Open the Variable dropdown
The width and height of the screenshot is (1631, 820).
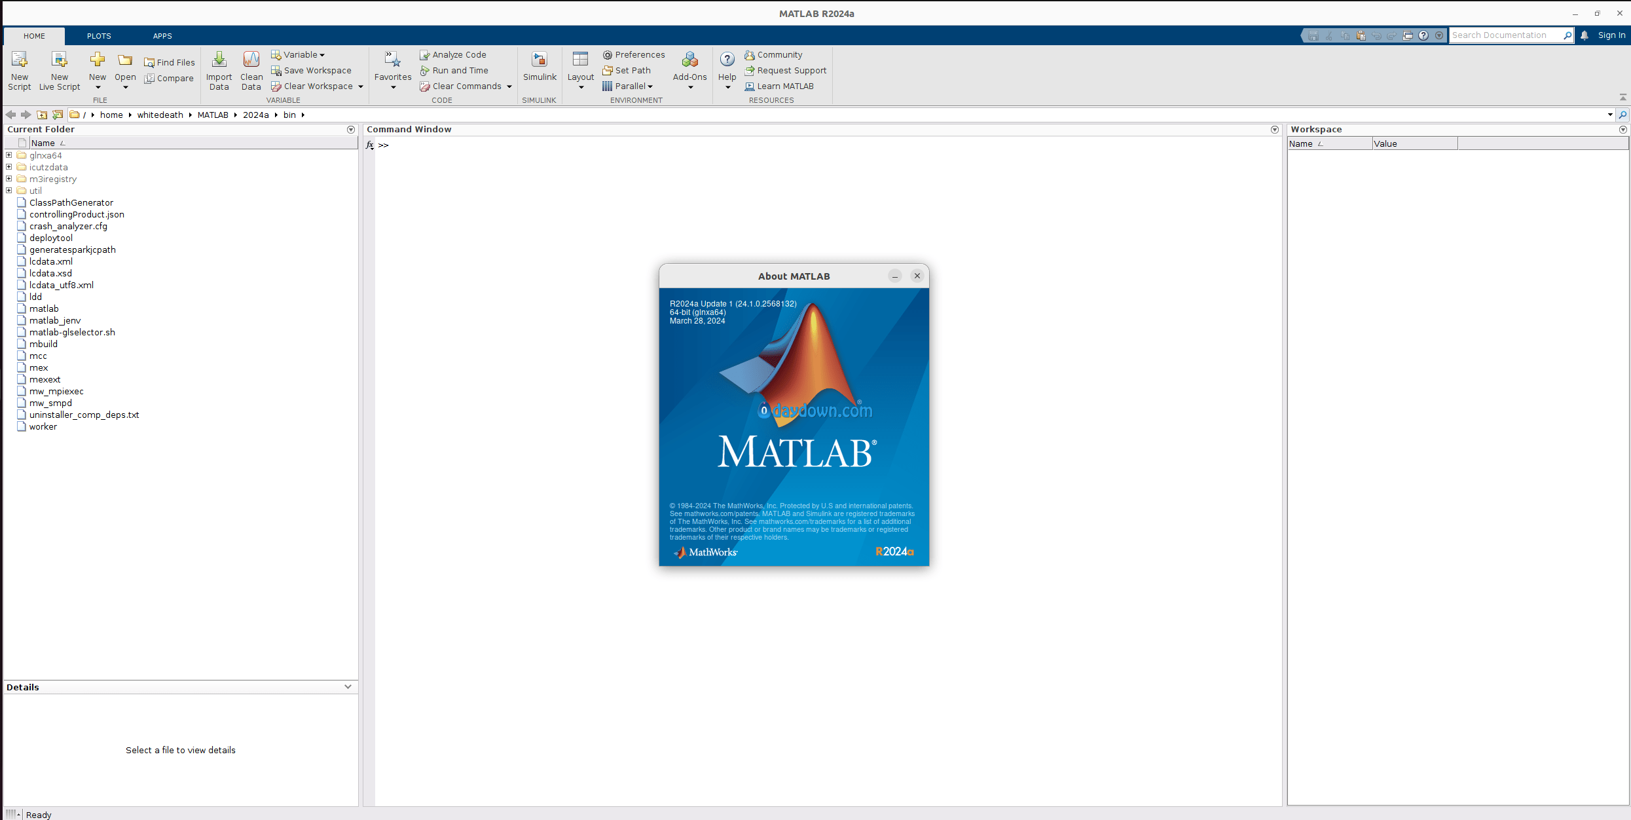tap(298, 54)
